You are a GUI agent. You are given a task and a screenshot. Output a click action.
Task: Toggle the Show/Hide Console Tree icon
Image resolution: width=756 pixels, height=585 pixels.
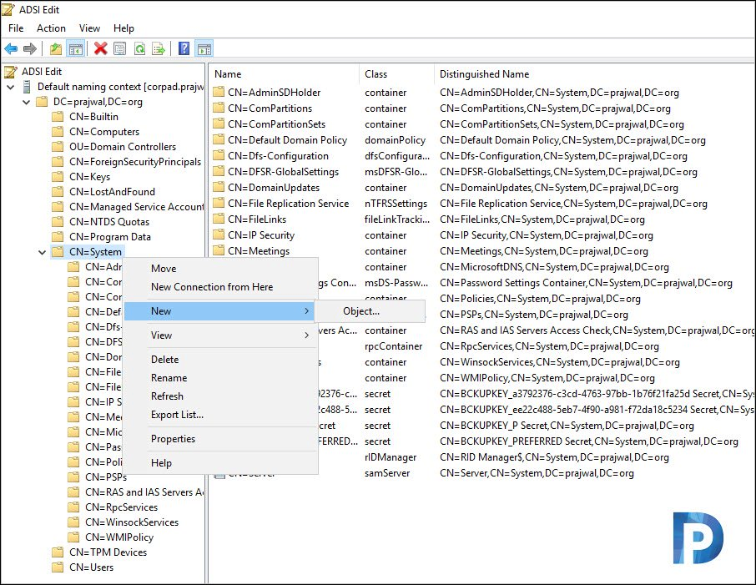point(76,48)
